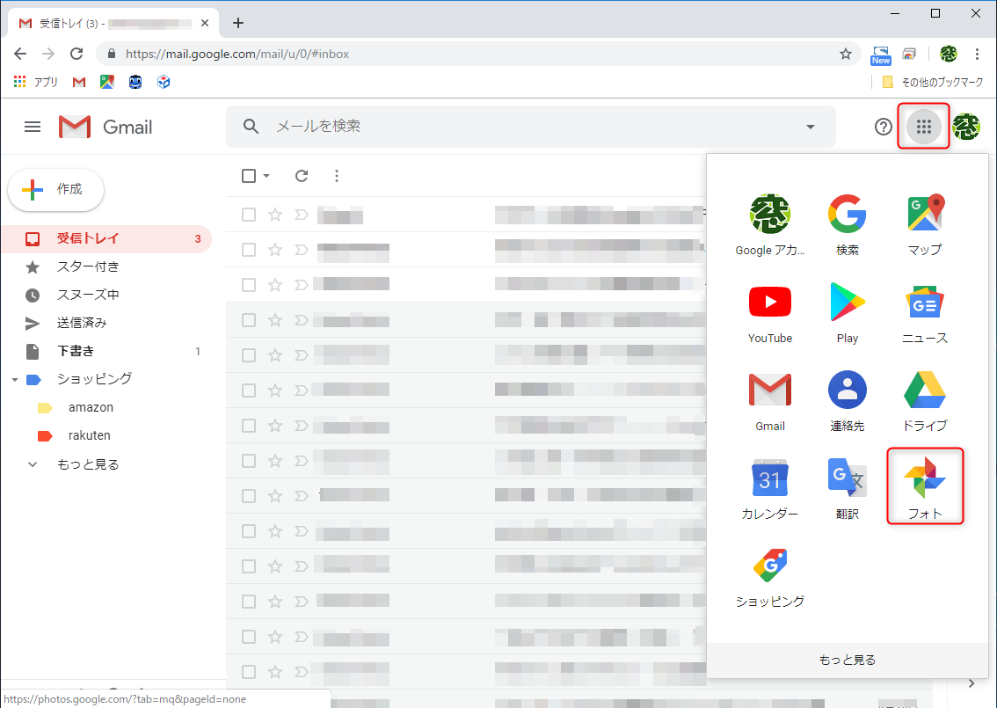Open the three-dot more options menu

click(x=337, y=176)
